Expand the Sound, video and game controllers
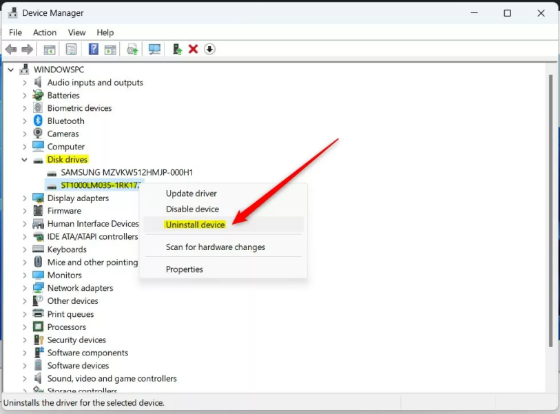Screen dimensions: 560x414 (x=25, y=378)
